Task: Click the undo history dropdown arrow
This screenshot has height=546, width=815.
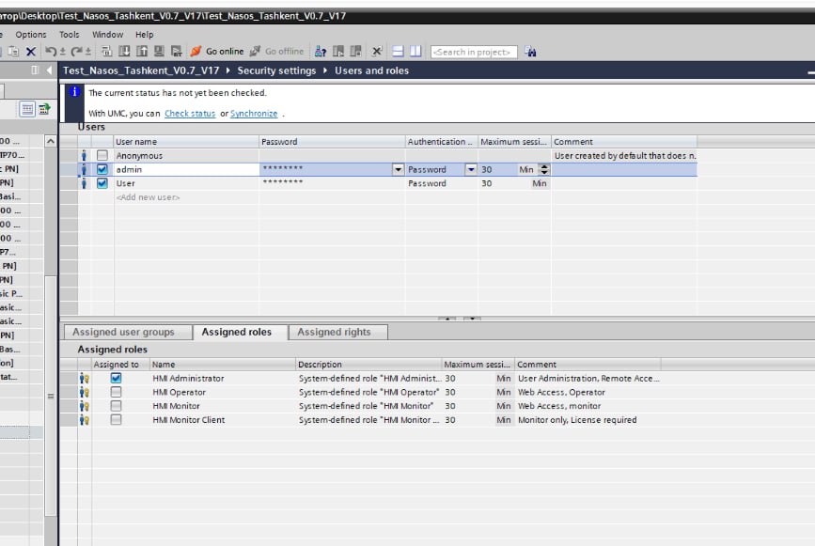Action: click(x=62, y=52)
